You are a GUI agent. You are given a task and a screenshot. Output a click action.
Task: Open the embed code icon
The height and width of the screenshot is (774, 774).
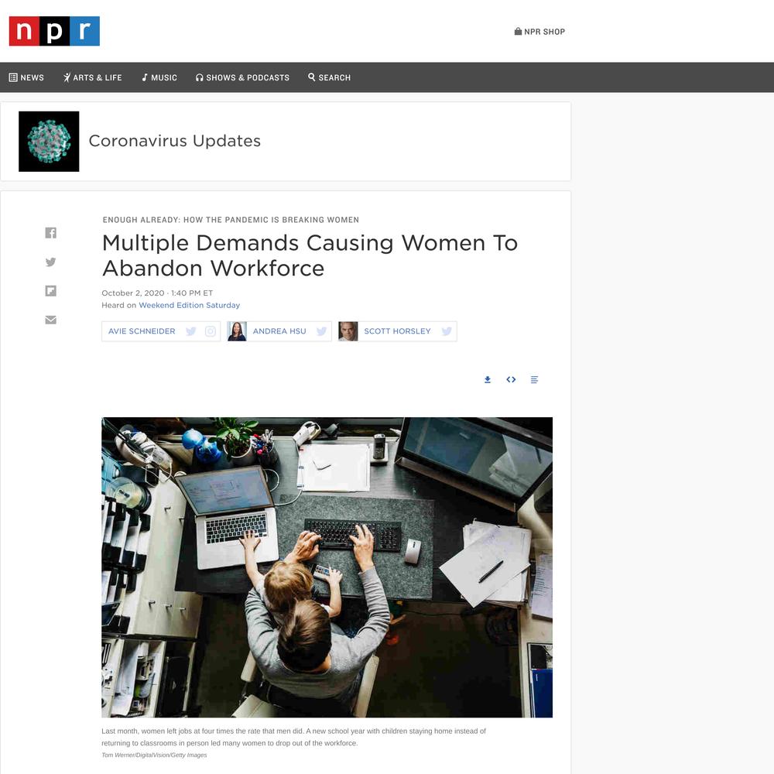(x=511, y=379)
